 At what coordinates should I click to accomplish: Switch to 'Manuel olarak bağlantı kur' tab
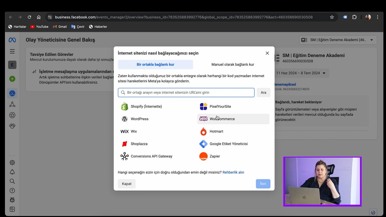tap(233, 64)
